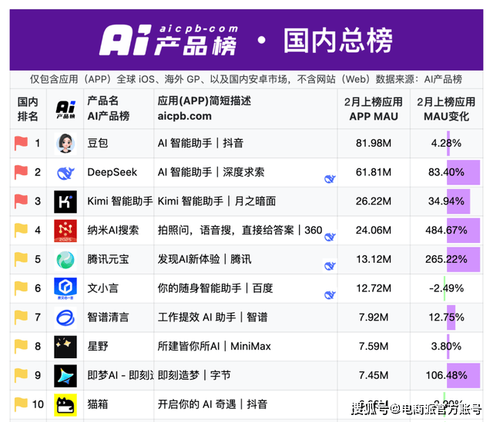
Task: Click the data source note under banner
Action: pos(246,79)
